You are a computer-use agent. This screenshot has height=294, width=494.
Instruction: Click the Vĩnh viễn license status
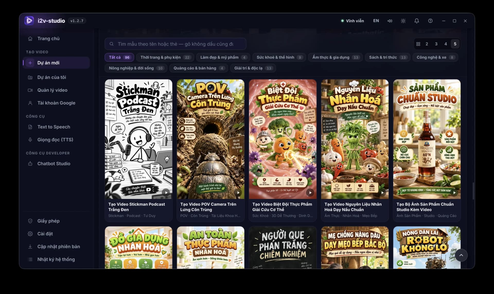coord(352,21)
